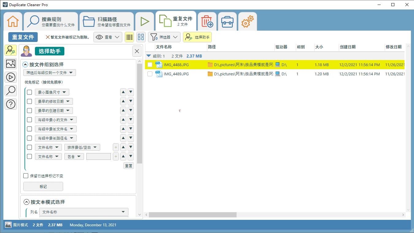Click the green Start Scan play icon
This screenshot has width=414, height=233.
tap(144, 21)
